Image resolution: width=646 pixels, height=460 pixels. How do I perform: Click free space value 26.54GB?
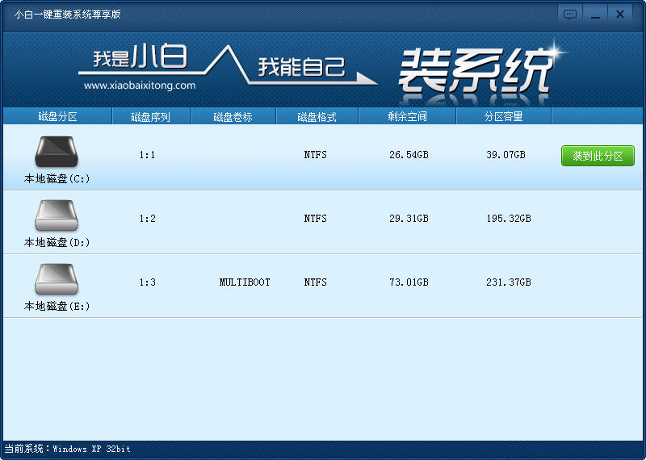[x=409, y=155]
